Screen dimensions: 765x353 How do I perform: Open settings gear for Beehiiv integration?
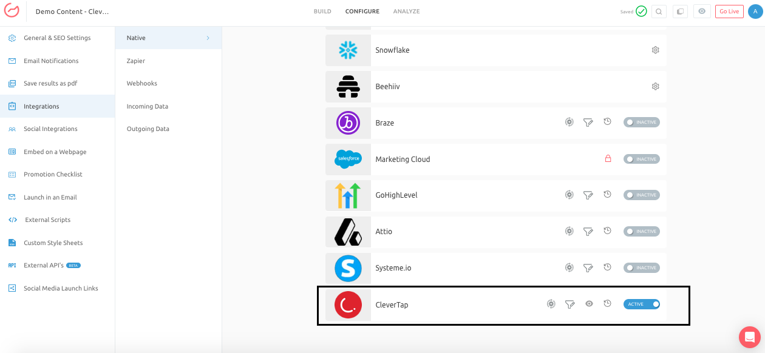pyautogui.click(x=655, y=86)
